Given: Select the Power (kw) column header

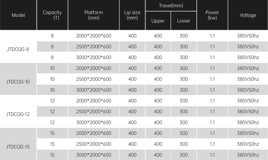Looking at the screenshot, I should (x=212, y=15).
